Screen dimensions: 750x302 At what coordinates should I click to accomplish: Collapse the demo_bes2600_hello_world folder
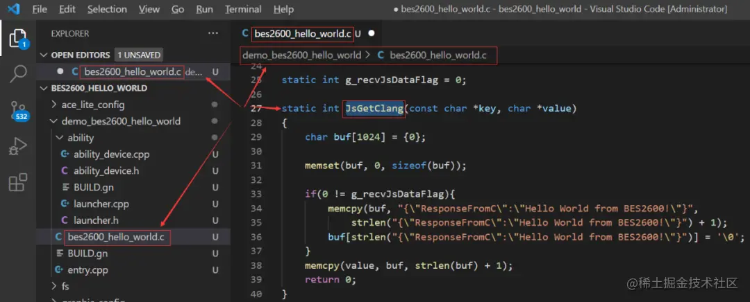click(x=54, y=121)
